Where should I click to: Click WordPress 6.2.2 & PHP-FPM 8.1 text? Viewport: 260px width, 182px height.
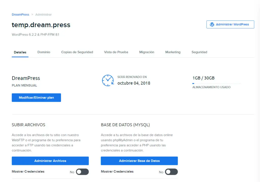tap(36, 35)
